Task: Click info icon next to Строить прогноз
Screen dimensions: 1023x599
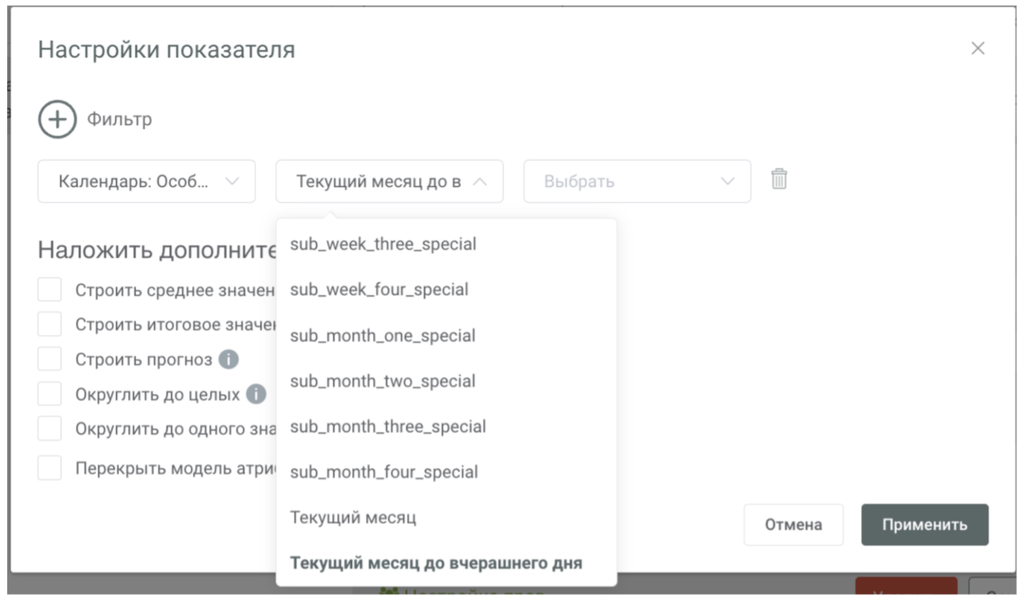Action: 228,359
